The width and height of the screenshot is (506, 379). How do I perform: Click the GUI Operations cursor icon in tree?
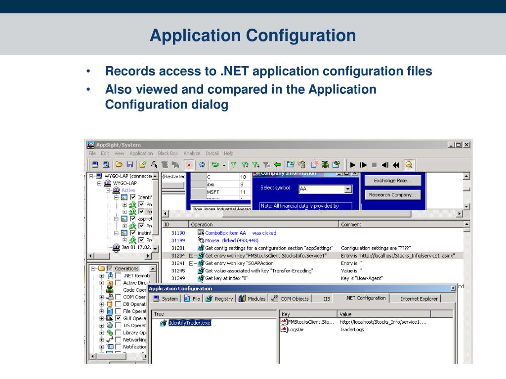pyautogui.click(x=110, y=318)
